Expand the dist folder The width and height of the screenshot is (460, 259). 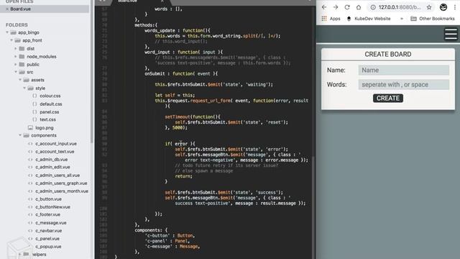[16, 48]
